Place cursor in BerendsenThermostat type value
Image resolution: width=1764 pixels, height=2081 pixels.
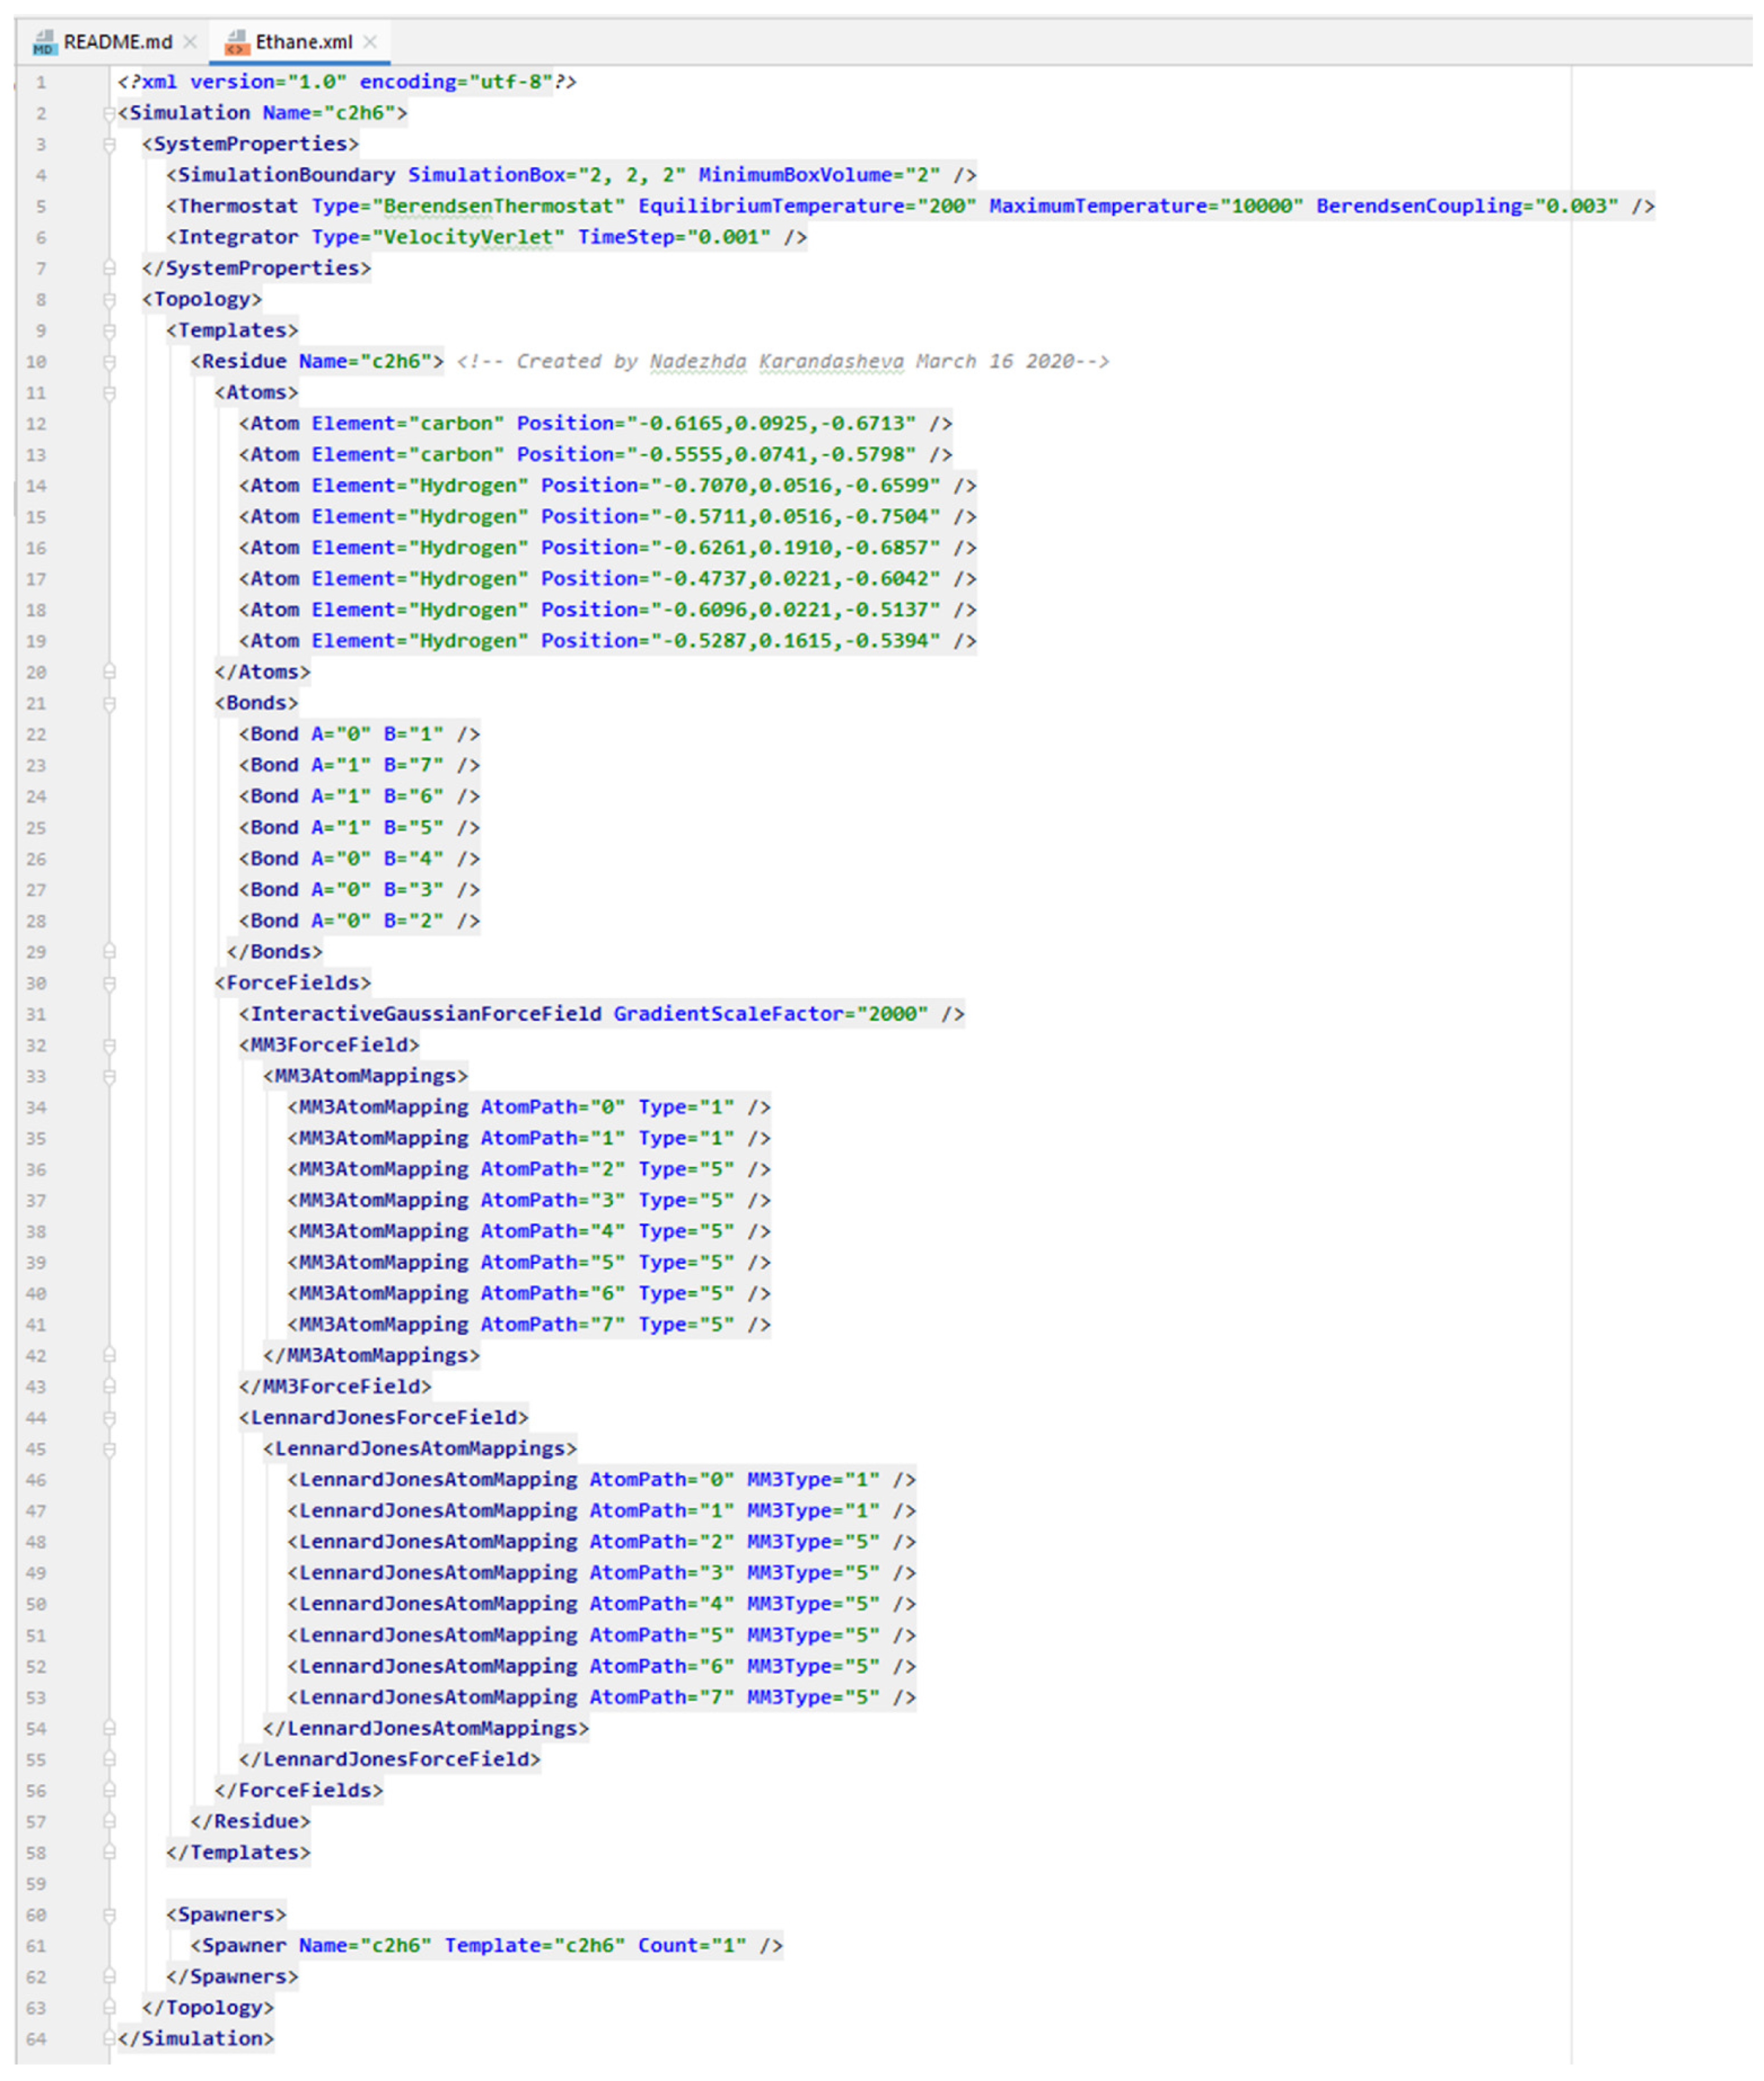pyautogui.click(x=498, y=206)
